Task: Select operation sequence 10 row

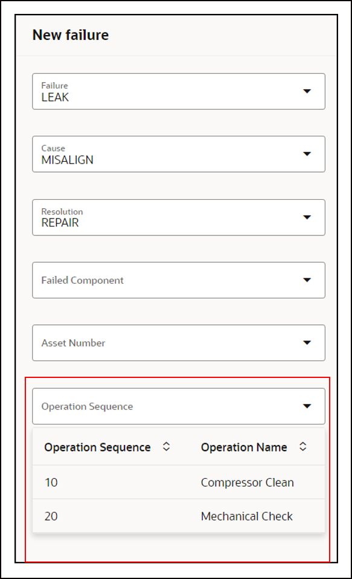Action: [179, 482]
